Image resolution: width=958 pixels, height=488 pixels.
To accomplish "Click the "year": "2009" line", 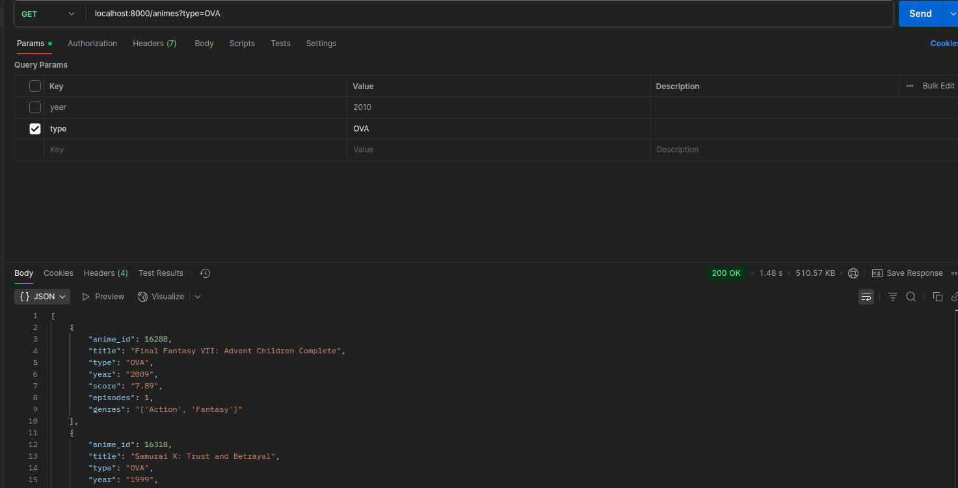I will [x=124, y=374].
